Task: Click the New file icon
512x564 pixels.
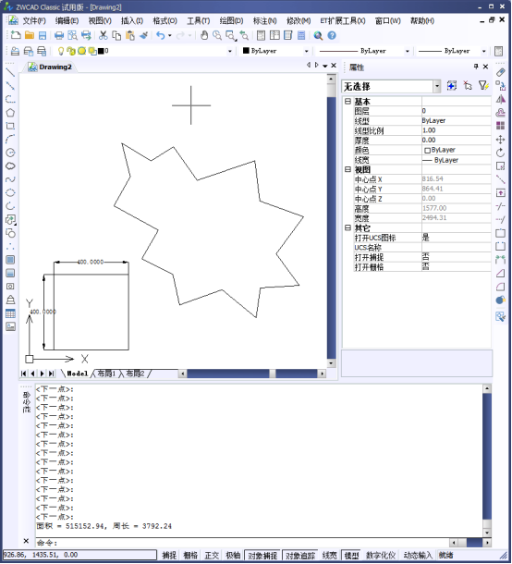Action: pos(16,35)
